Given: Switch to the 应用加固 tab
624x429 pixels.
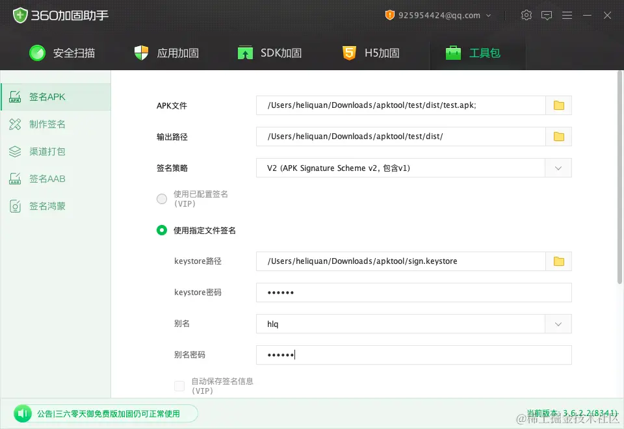Looking at the screenshot, I should (x=166, y=53).
